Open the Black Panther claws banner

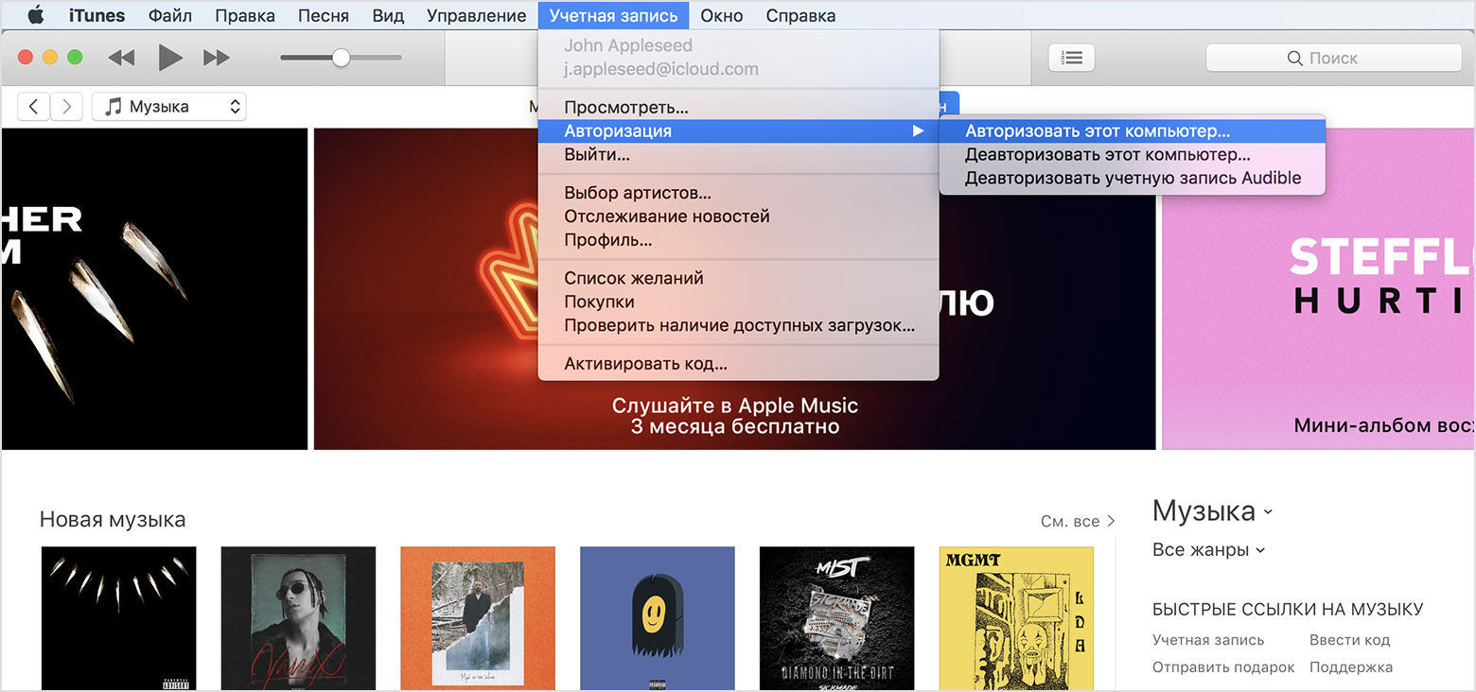pyautogui.click(x=154, y=288)
